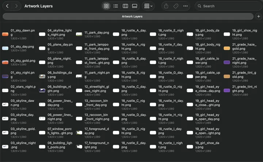Select 03_skyline_day.png file name

click(22, 117)
